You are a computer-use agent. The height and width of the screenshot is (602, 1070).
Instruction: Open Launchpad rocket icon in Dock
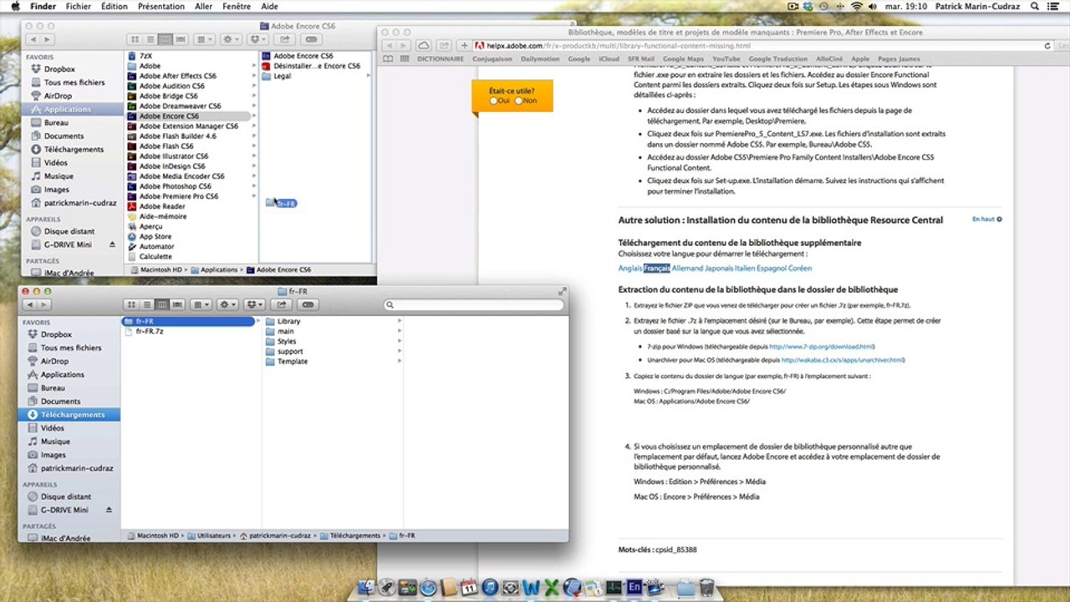click(x=386, y=589)
